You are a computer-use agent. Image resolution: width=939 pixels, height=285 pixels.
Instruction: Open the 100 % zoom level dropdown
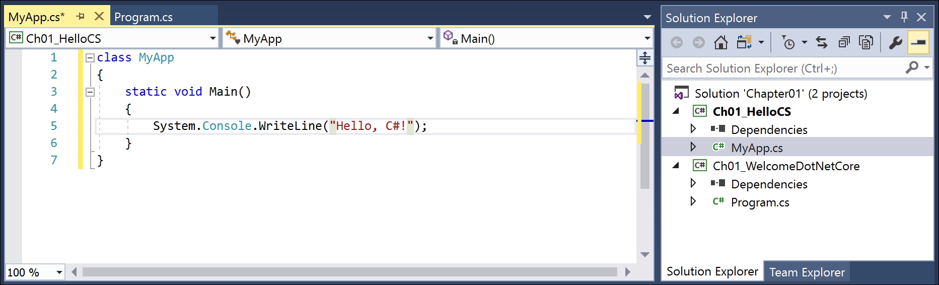[x=59, y=272]
